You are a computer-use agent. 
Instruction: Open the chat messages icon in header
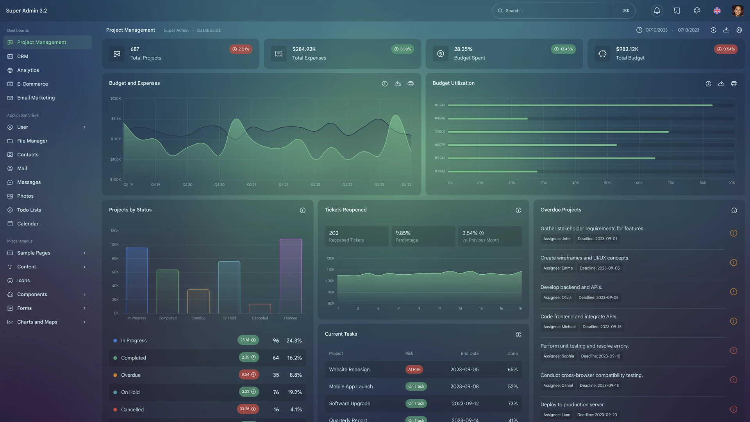coord(677,11)
